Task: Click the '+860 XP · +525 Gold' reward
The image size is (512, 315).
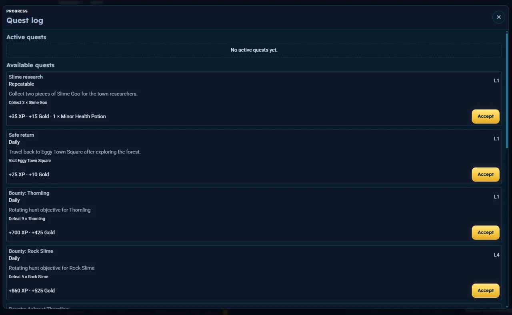Action: tap(32, 291)
